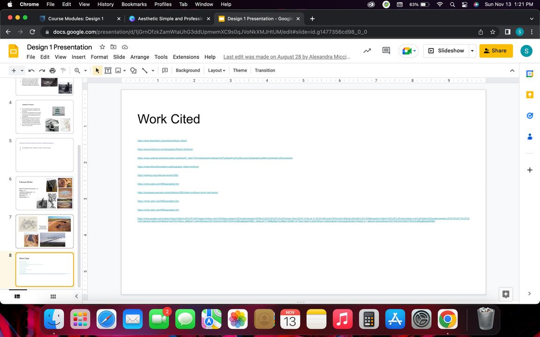Select the shape tool
Image resolution: width=540 pixels, height=337 pixels.
pos(133,71)
